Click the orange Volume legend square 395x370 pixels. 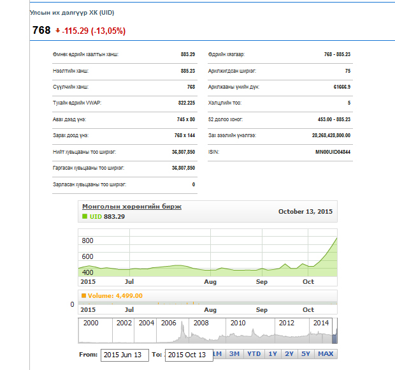click(83, 296)
